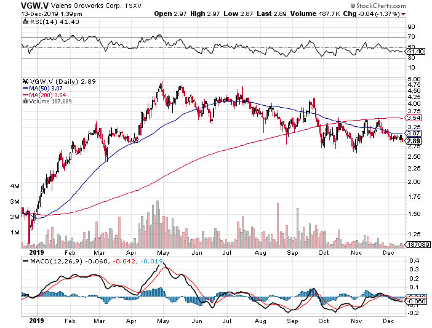Screen dimensions: 432x328
Task: Click the Open 2.97 value
Action: tap(170, 14)
